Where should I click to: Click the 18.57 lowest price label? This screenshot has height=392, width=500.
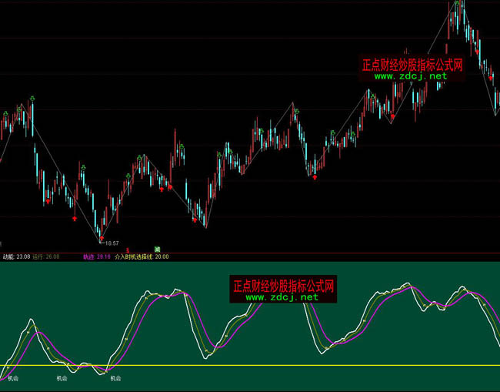click(115, 243)
